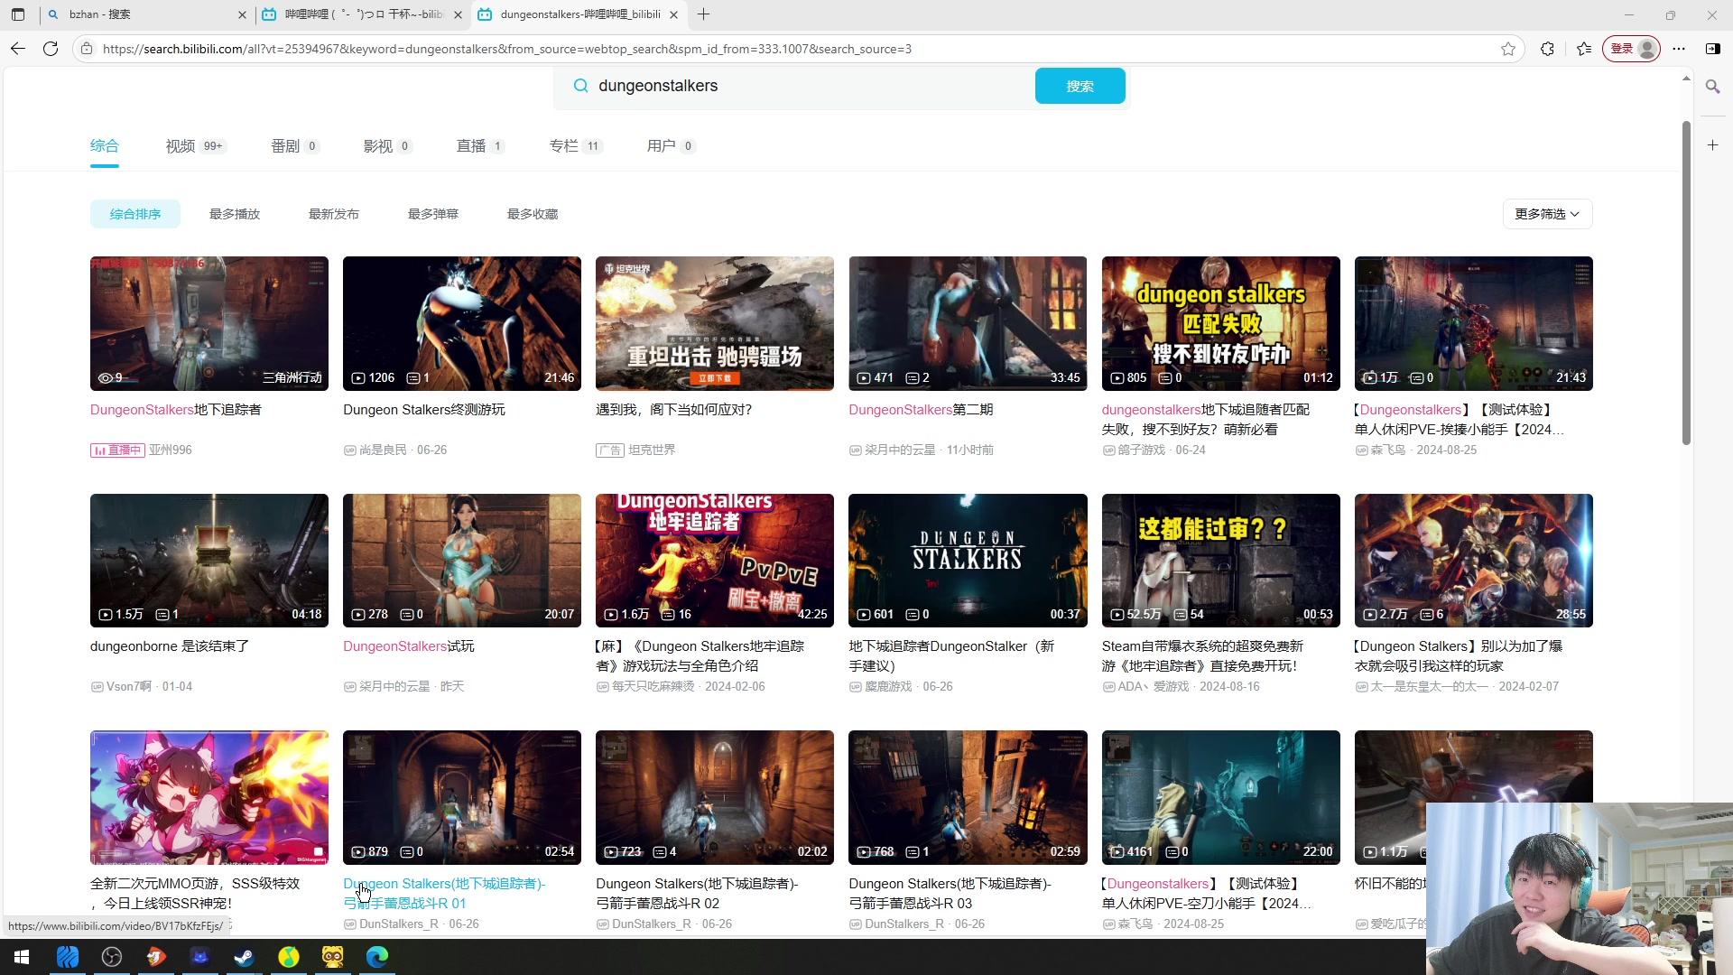1733x975 pixels.
Task: Switch to the 综合 results tab
Action: tap(105, 146)
